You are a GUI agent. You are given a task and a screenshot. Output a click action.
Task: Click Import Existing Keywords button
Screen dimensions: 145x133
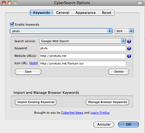tap(36, 102)
